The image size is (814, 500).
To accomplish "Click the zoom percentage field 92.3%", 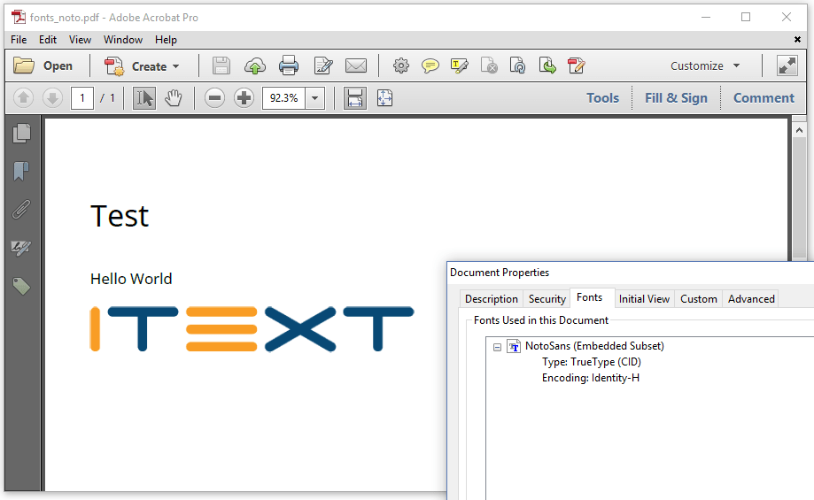I will pyautogui.click(x=283, y=98).
